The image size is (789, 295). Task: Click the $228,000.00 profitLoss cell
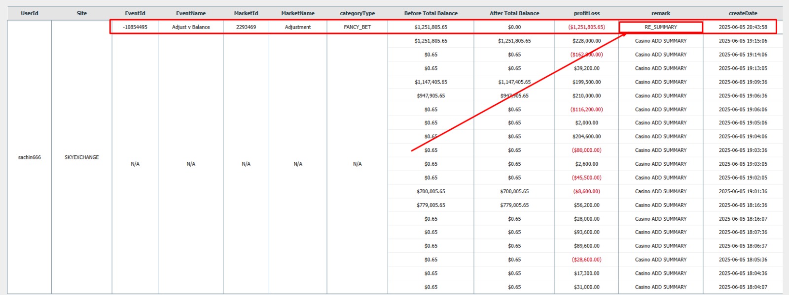click(x=586, y=41)
